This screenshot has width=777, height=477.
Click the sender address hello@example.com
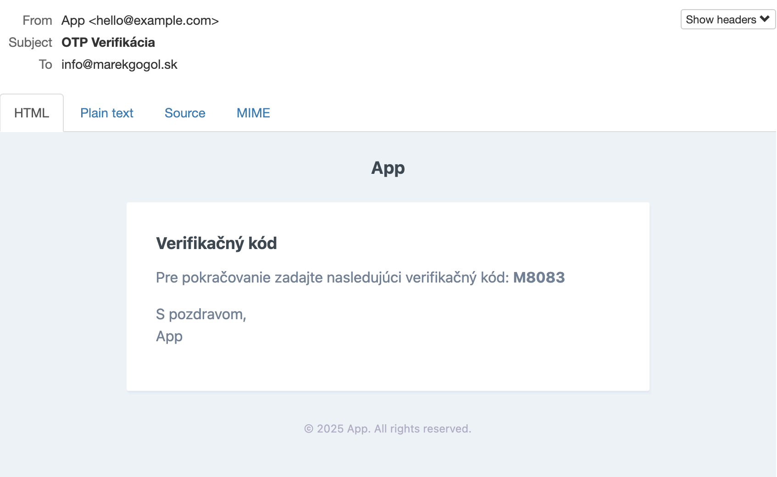[154, 21]
